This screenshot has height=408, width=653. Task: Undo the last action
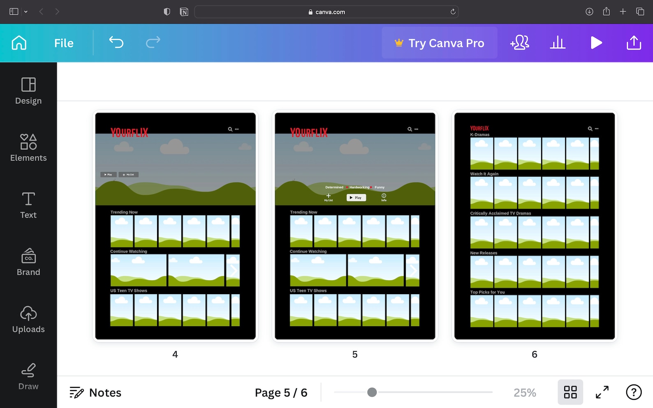coord(116,42)
